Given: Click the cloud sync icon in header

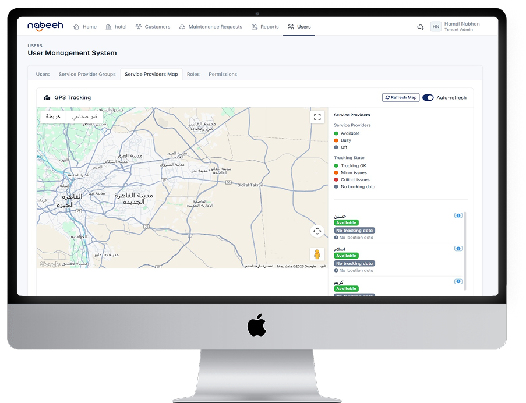Looking at the screenshot, I should point(421,27).
